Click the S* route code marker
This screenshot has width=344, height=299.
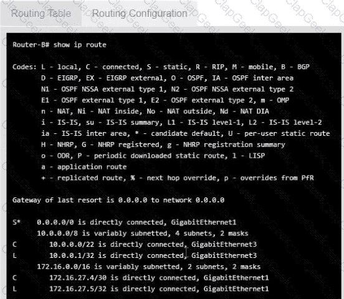(16, 222)
